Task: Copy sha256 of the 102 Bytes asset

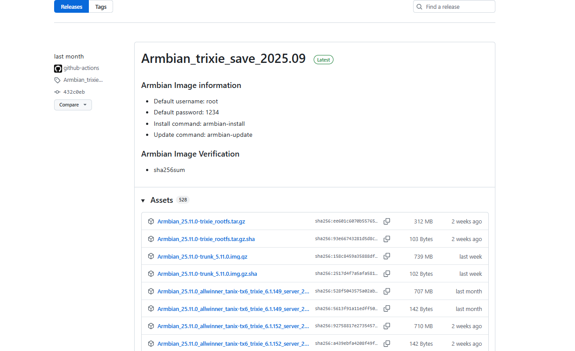Action: [x=387, y=274]
